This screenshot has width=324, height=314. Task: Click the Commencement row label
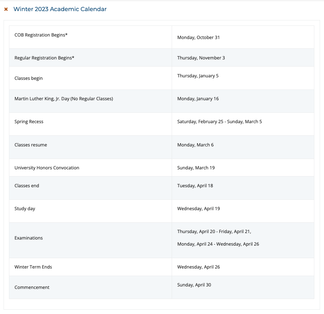pos(32,287)
